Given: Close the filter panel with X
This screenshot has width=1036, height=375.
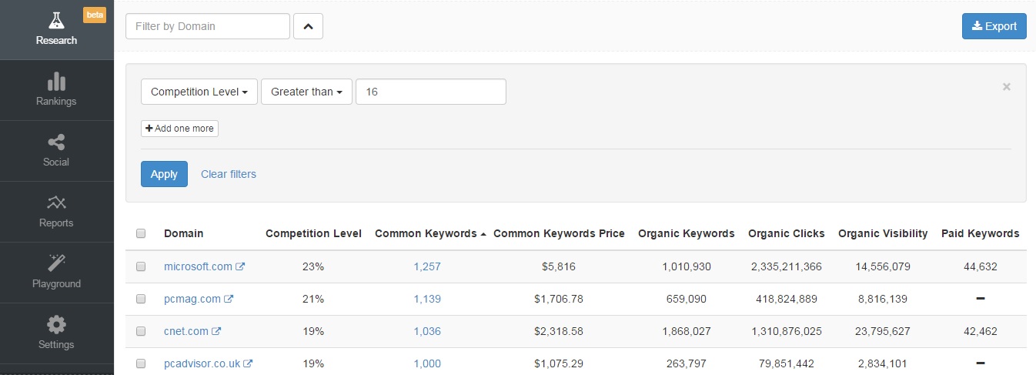Looking at the screenshot, I should [1006, 87].
